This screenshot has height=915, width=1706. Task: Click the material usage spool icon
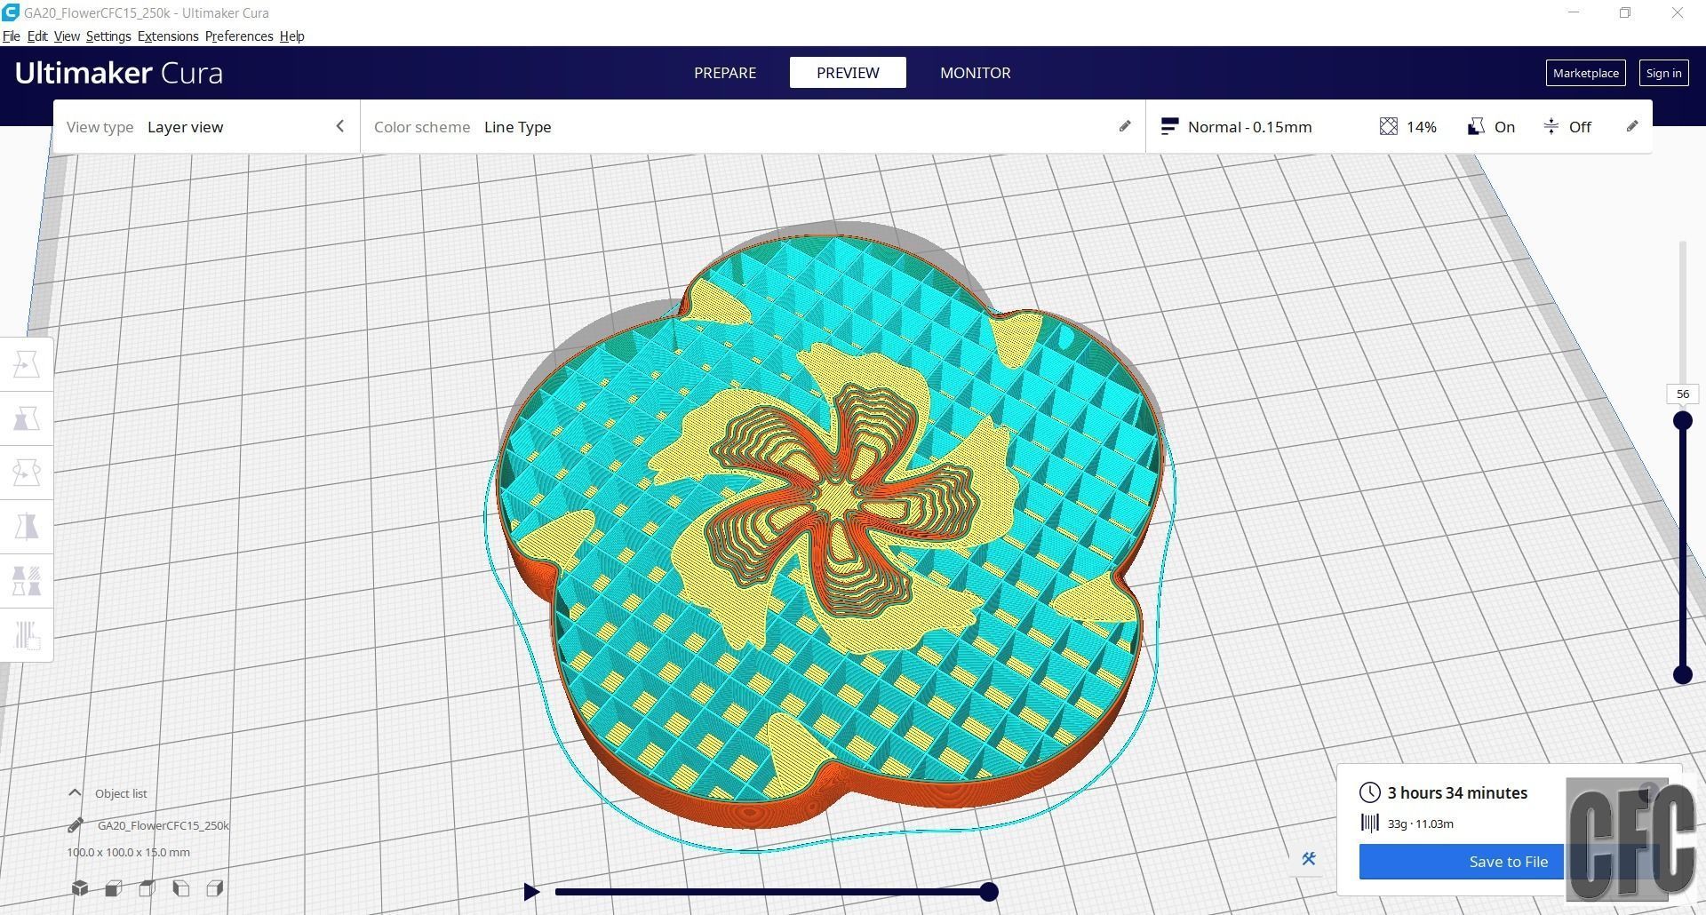click(1370, 823)
